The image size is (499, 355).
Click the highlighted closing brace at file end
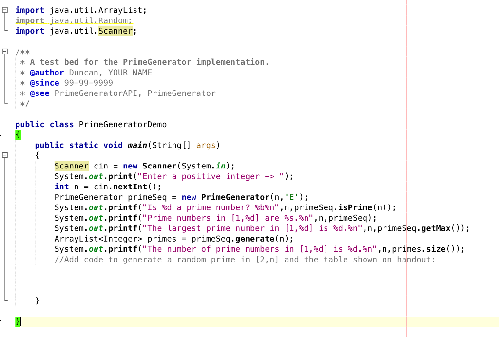[19, 321]
